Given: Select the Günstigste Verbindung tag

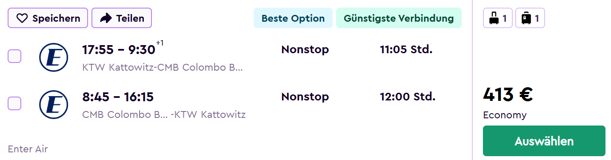Looking at the screenshot, I should 399,18.
